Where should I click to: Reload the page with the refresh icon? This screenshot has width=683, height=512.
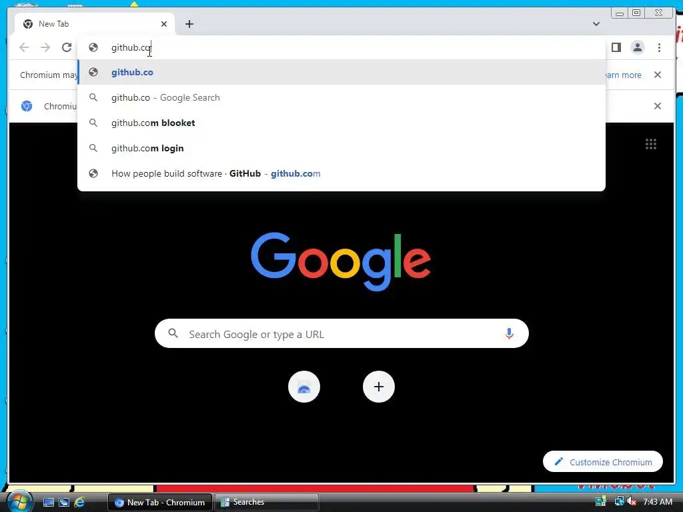pos(67,47)
